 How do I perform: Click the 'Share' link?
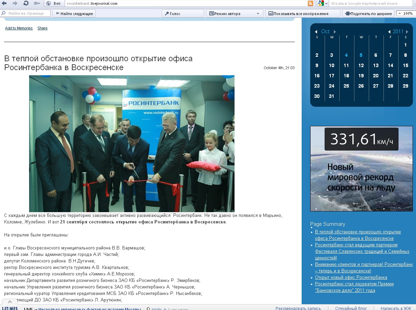(42, 28)
